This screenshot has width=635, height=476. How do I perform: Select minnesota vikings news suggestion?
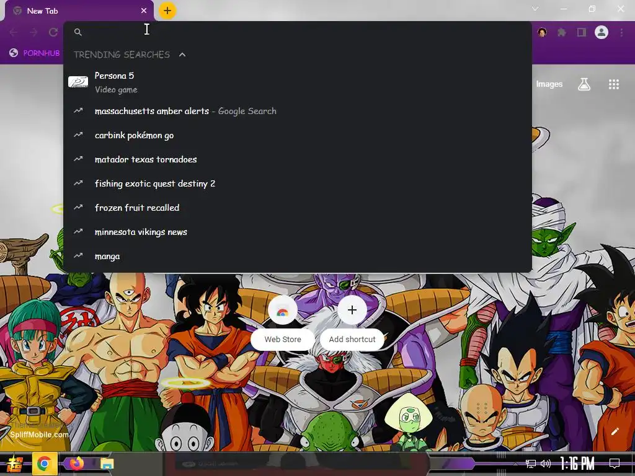pyautogui.click(x=297, y=232)
